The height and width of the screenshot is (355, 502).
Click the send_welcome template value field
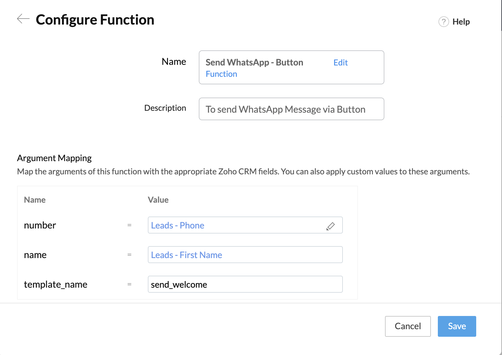pos(245,284)
